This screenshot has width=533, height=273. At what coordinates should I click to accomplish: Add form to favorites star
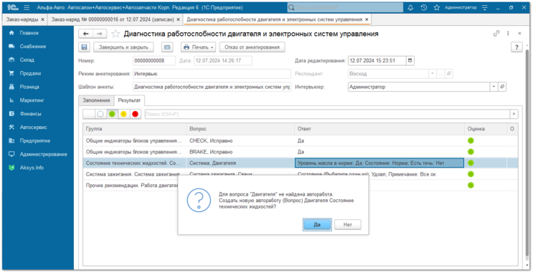click(115, 34)
